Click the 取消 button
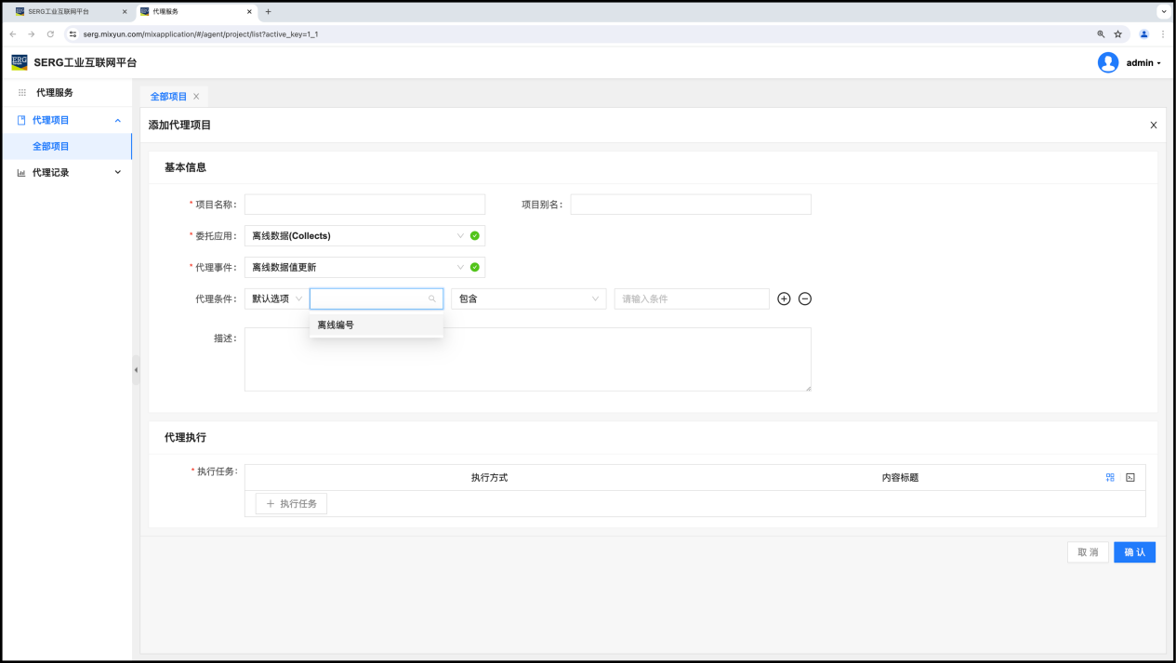 (1088, 552)
